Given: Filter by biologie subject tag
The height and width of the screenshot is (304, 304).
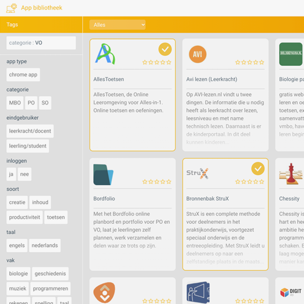Looking at the screenshot, I should pos(18,274).
